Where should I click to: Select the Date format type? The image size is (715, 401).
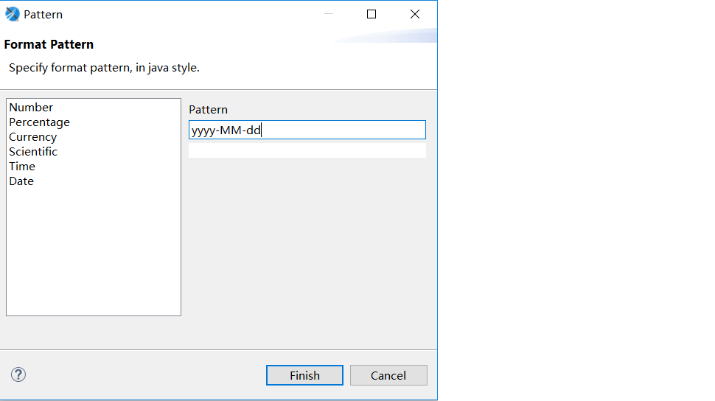pos(21,181)
